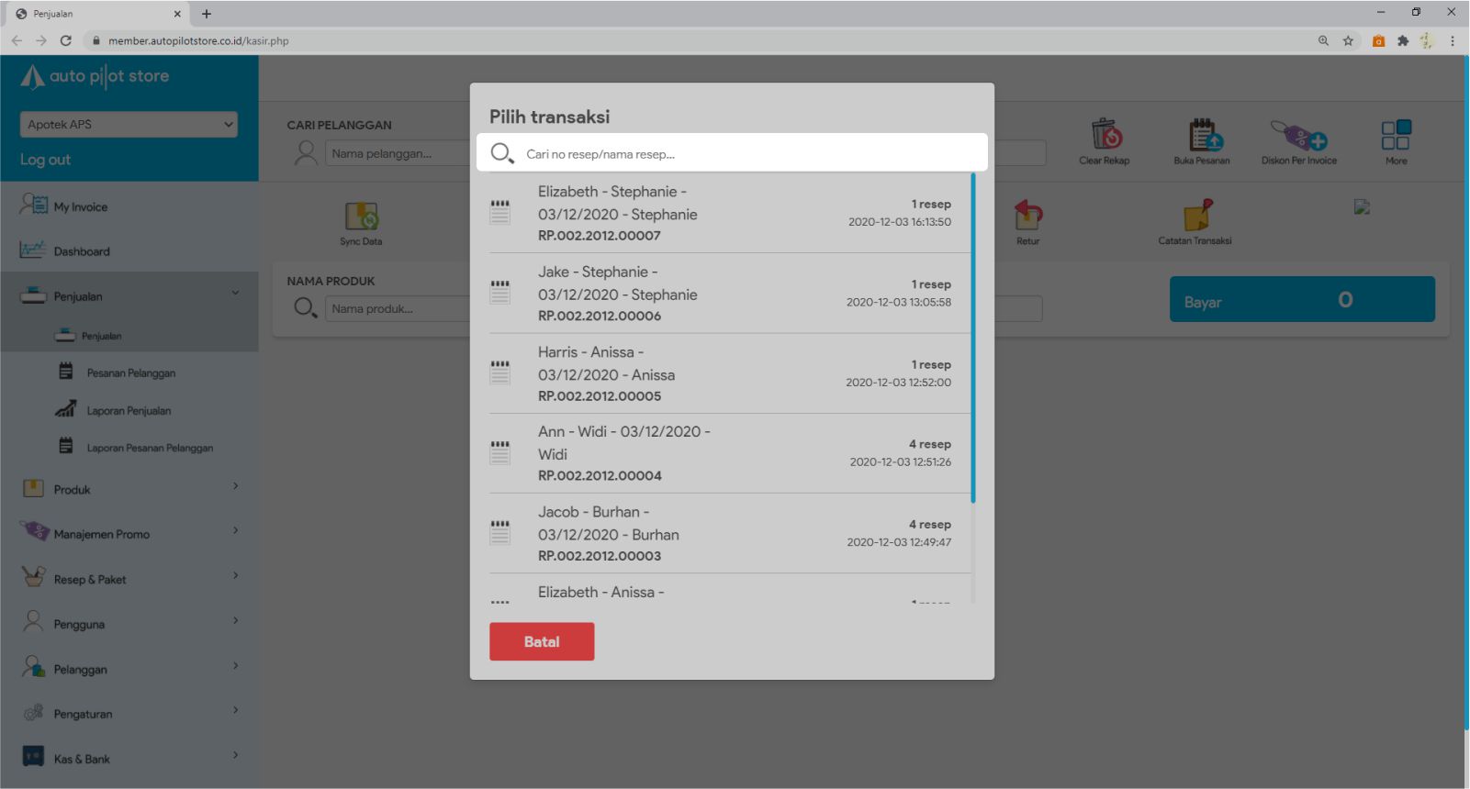1470x789 pixels.
Task: Click the customer search person icon
Action: click(x=306, y=153)
